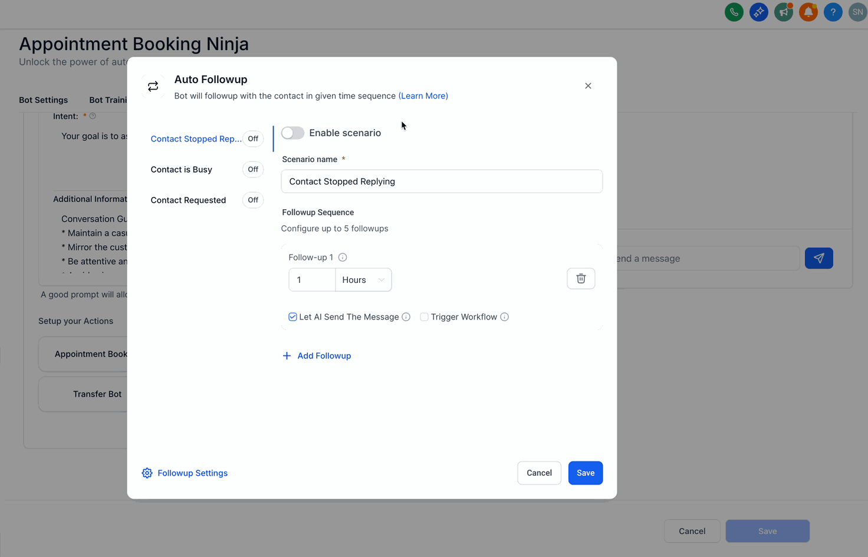Close the Auto Followup dialog
868x557 pixels.
point(588,86)
